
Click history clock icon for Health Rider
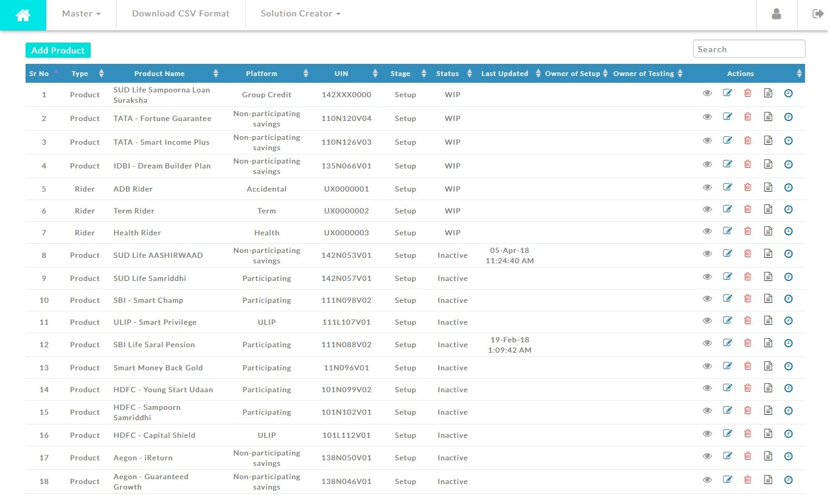coord(789,231)
